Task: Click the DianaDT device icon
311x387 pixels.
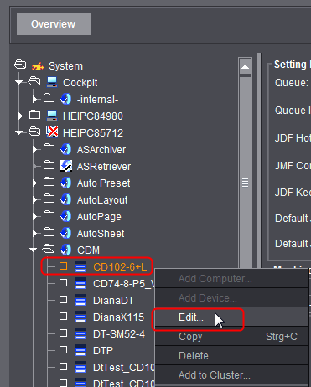Action: (x=80, y=301)
